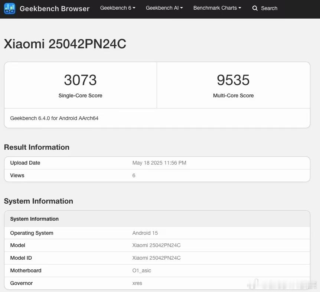
Task: Expand the Geekbench AI dropdown menu
Action: (164, 8)
